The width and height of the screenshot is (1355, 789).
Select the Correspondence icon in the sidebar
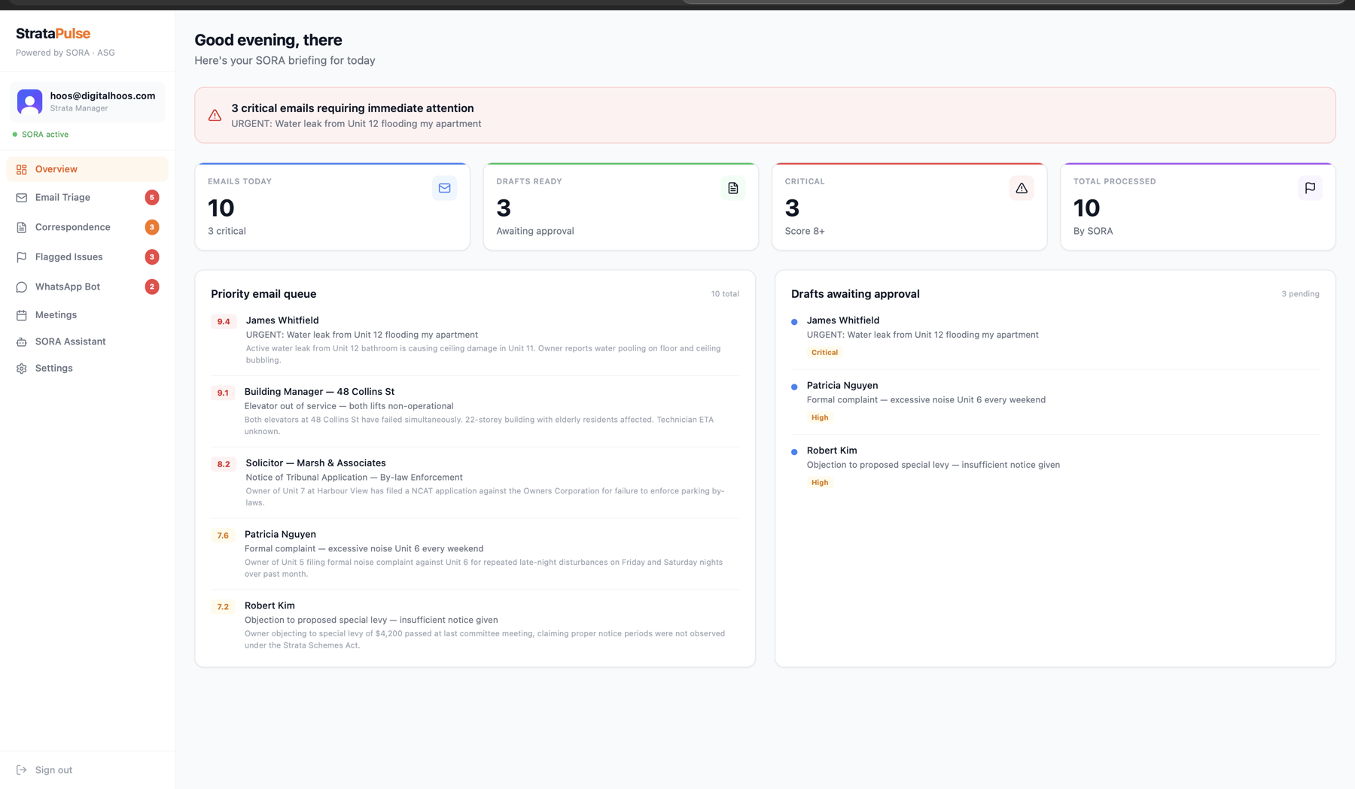coord(21,227)
